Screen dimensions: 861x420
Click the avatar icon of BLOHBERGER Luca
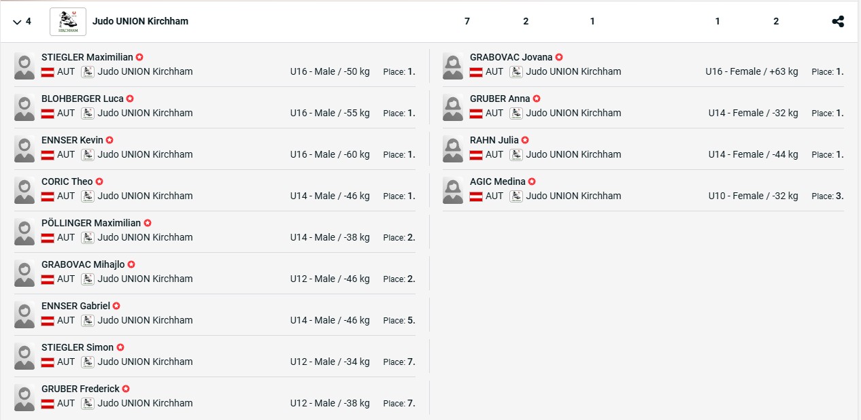click(24, 107)
